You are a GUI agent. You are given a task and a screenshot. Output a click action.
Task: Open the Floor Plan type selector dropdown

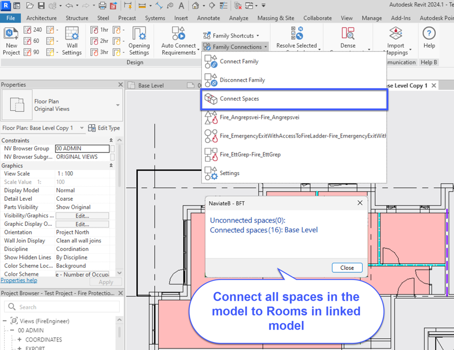(x=118, y=105)
